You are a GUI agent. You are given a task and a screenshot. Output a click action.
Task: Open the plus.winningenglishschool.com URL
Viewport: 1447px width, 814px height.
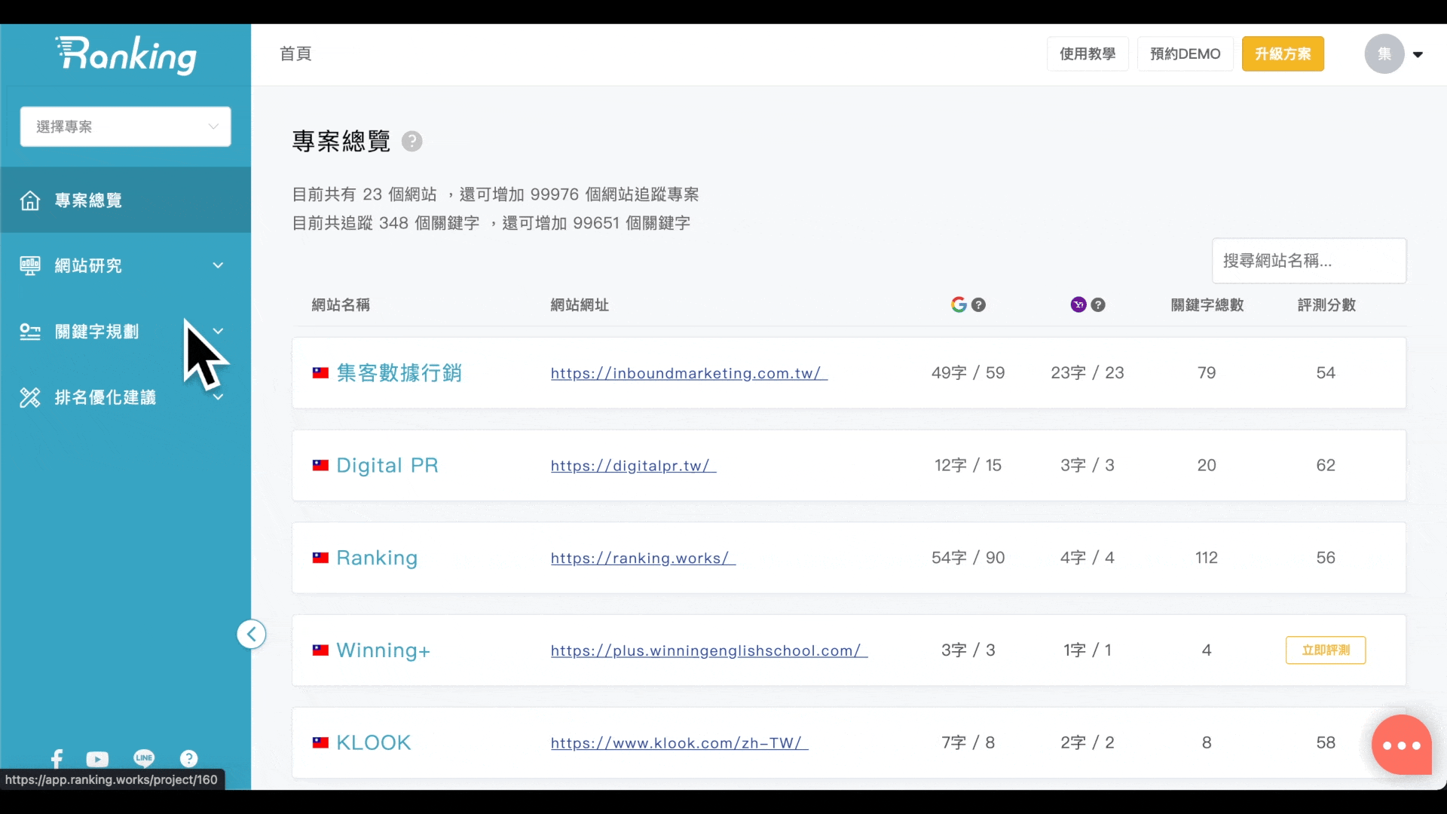click(709, 650)
